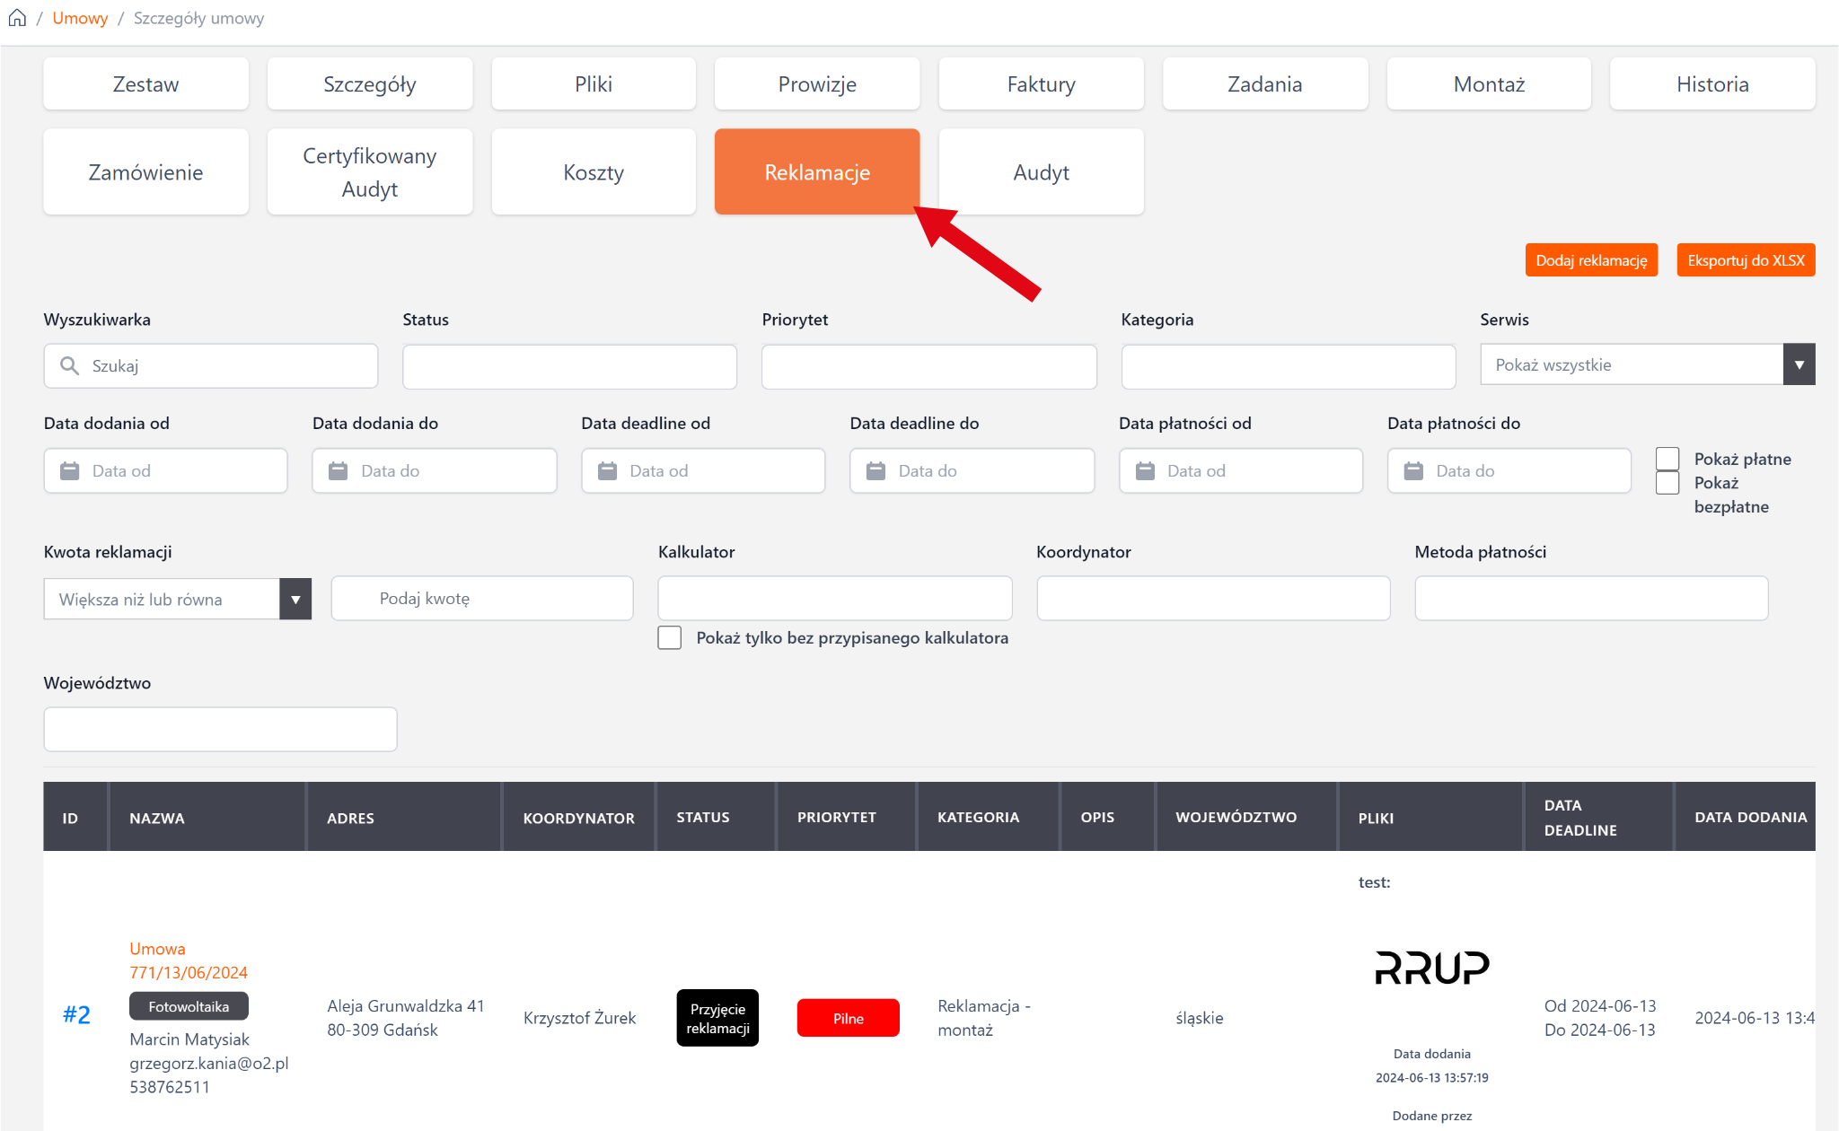Tick the Pokaż bezpłatne checkbox
1839x1131 pixels.
point(1667,483)
